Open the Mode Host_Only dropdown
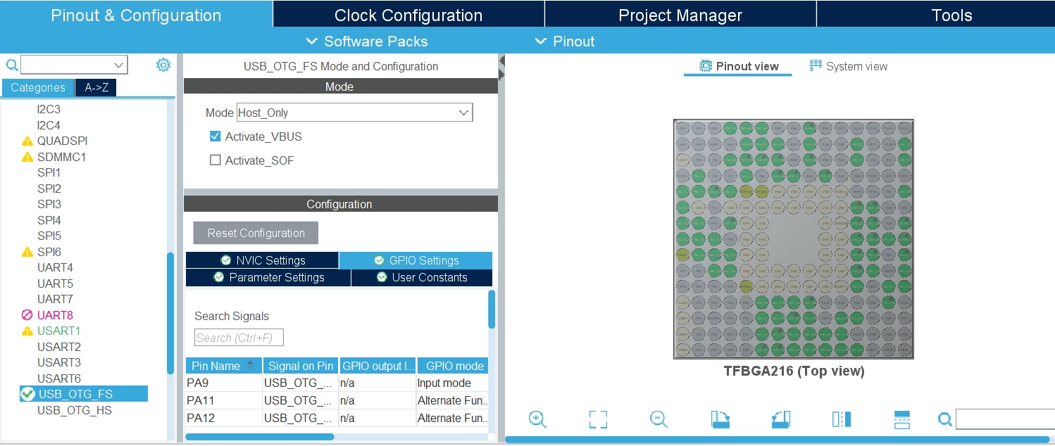This screenshot has width=1055, height=446. [354, 113]
